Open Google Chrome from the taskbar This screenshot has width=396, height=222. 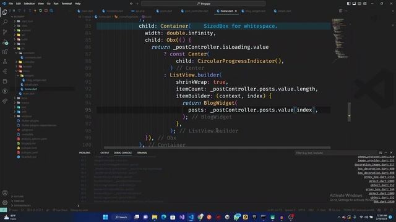coord(200,217)
